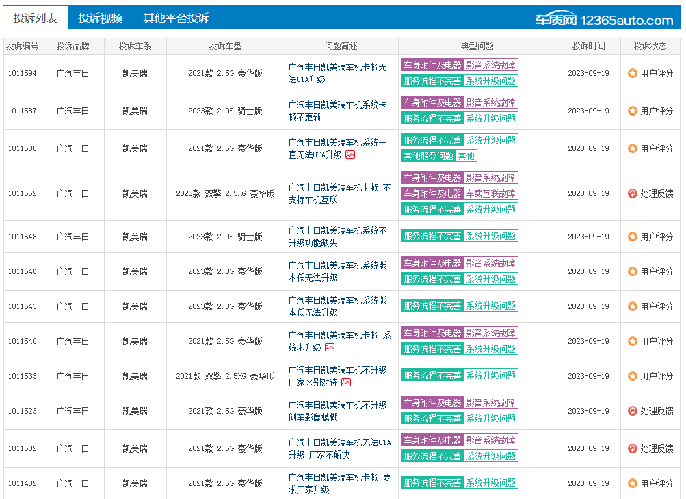The height and width of the screenshot is (499, 686).
Task: Open complaint 1011546 about 车机系统版本低无法升级
Action: (337, 271)
